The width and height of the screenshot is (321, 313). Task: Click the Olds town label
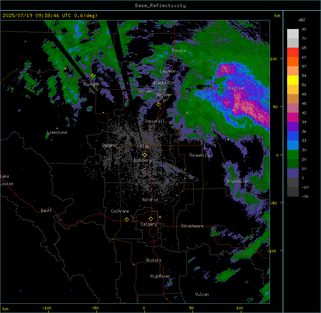click(x=144, y=146)
